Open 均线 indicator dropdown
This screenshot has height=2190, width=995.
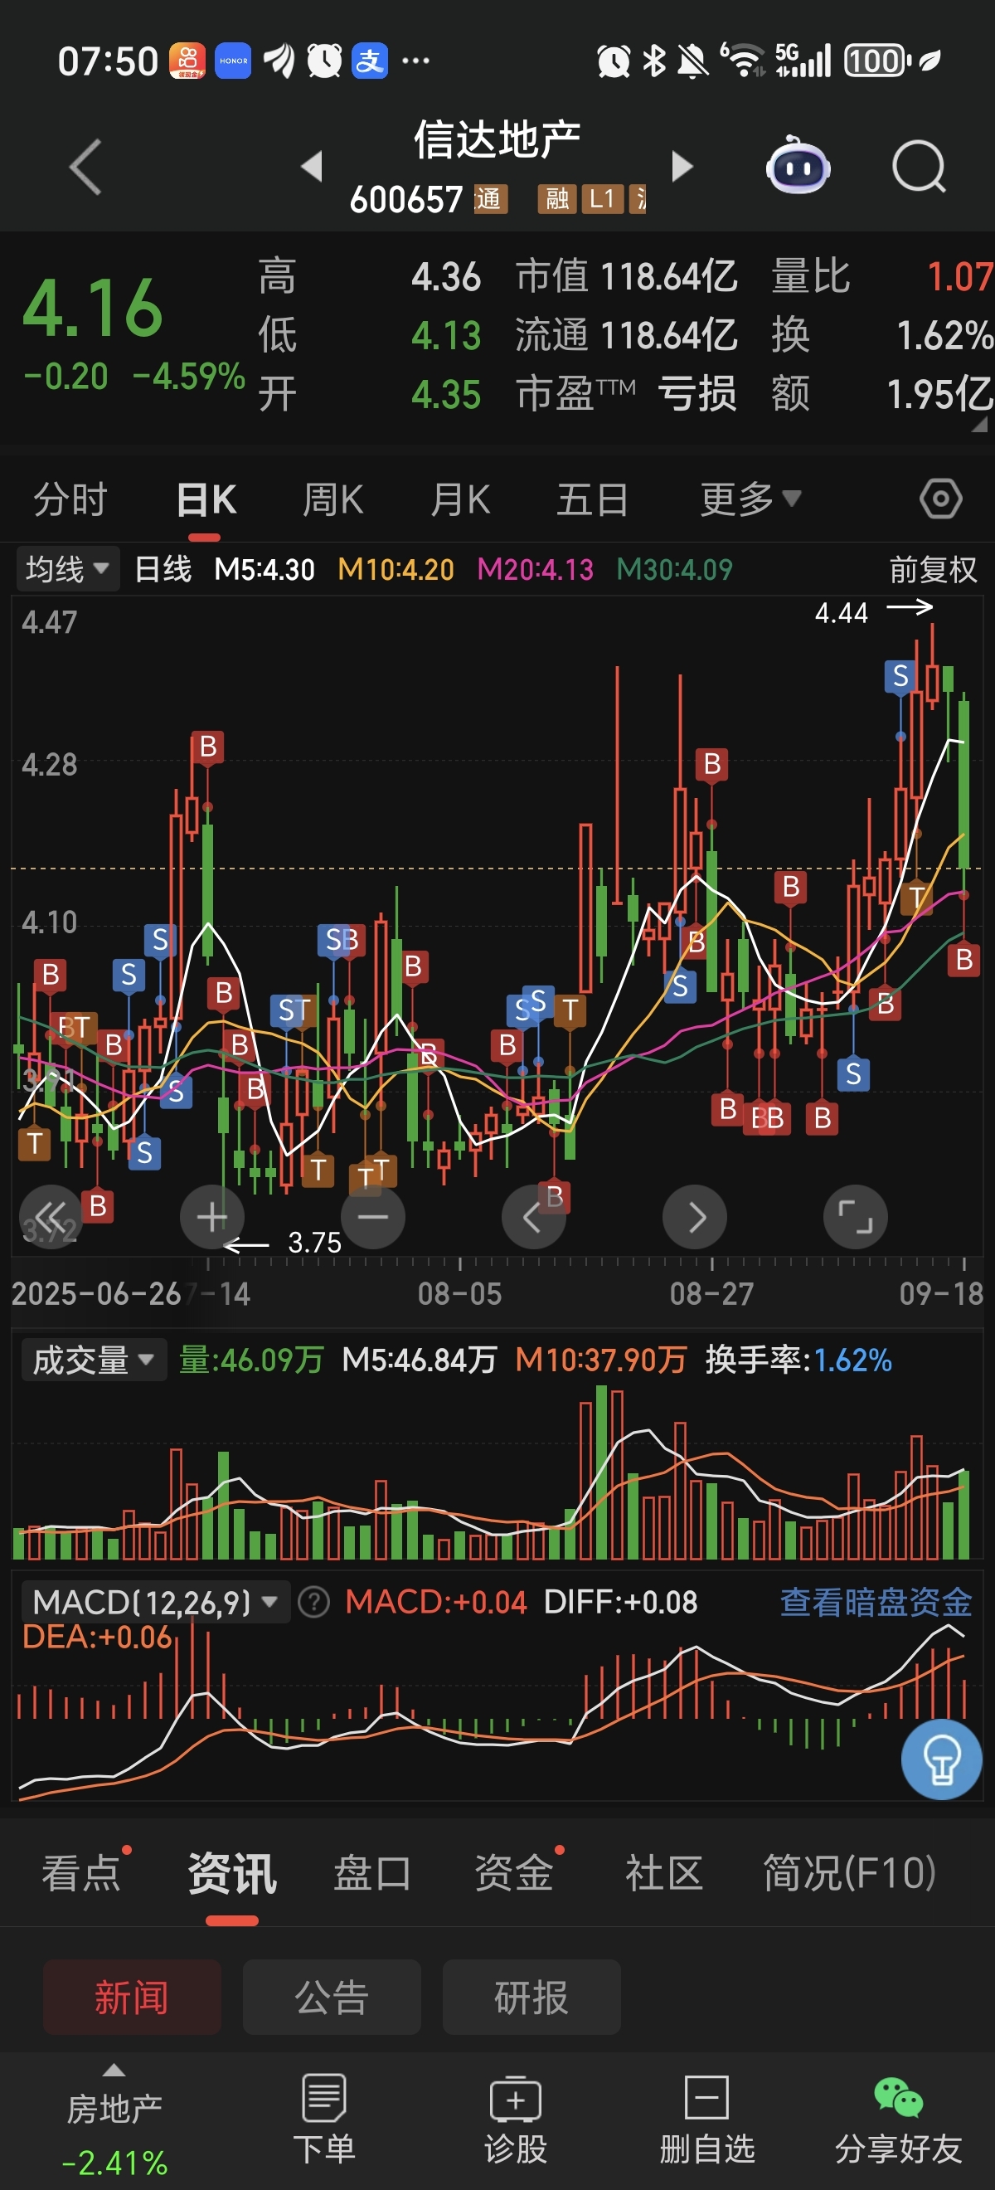pyautogui.click(x=67, y=569)
